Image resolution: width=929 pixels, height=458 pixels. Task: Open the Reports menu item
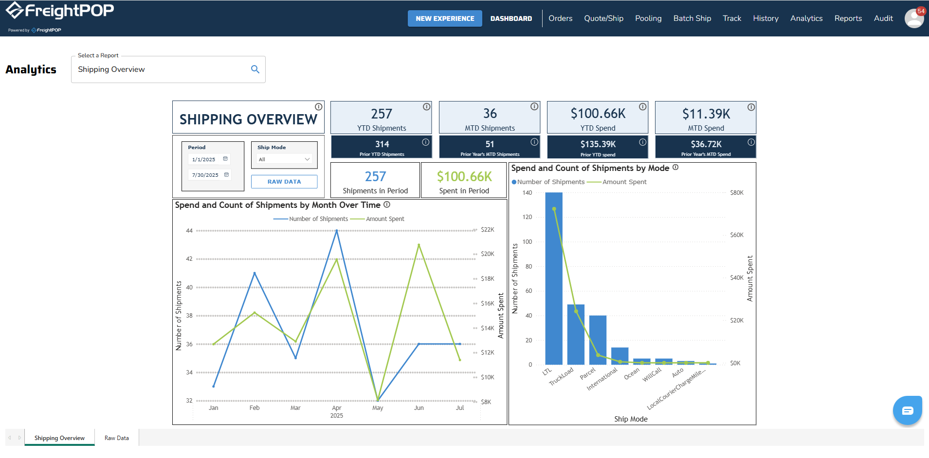coord(848,18)
